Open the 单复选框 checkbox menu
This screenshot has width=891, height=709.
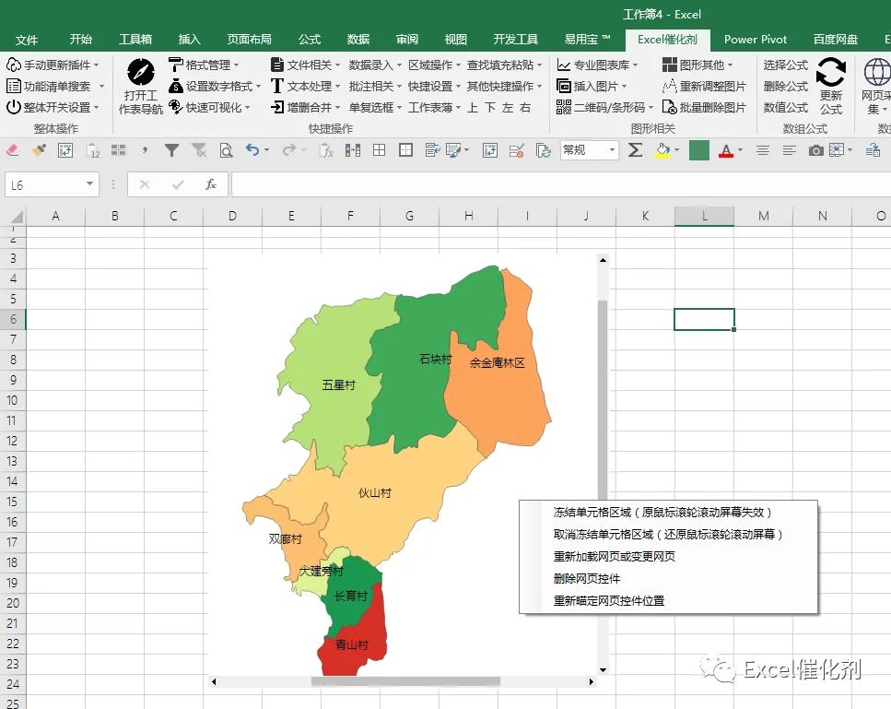375,108
